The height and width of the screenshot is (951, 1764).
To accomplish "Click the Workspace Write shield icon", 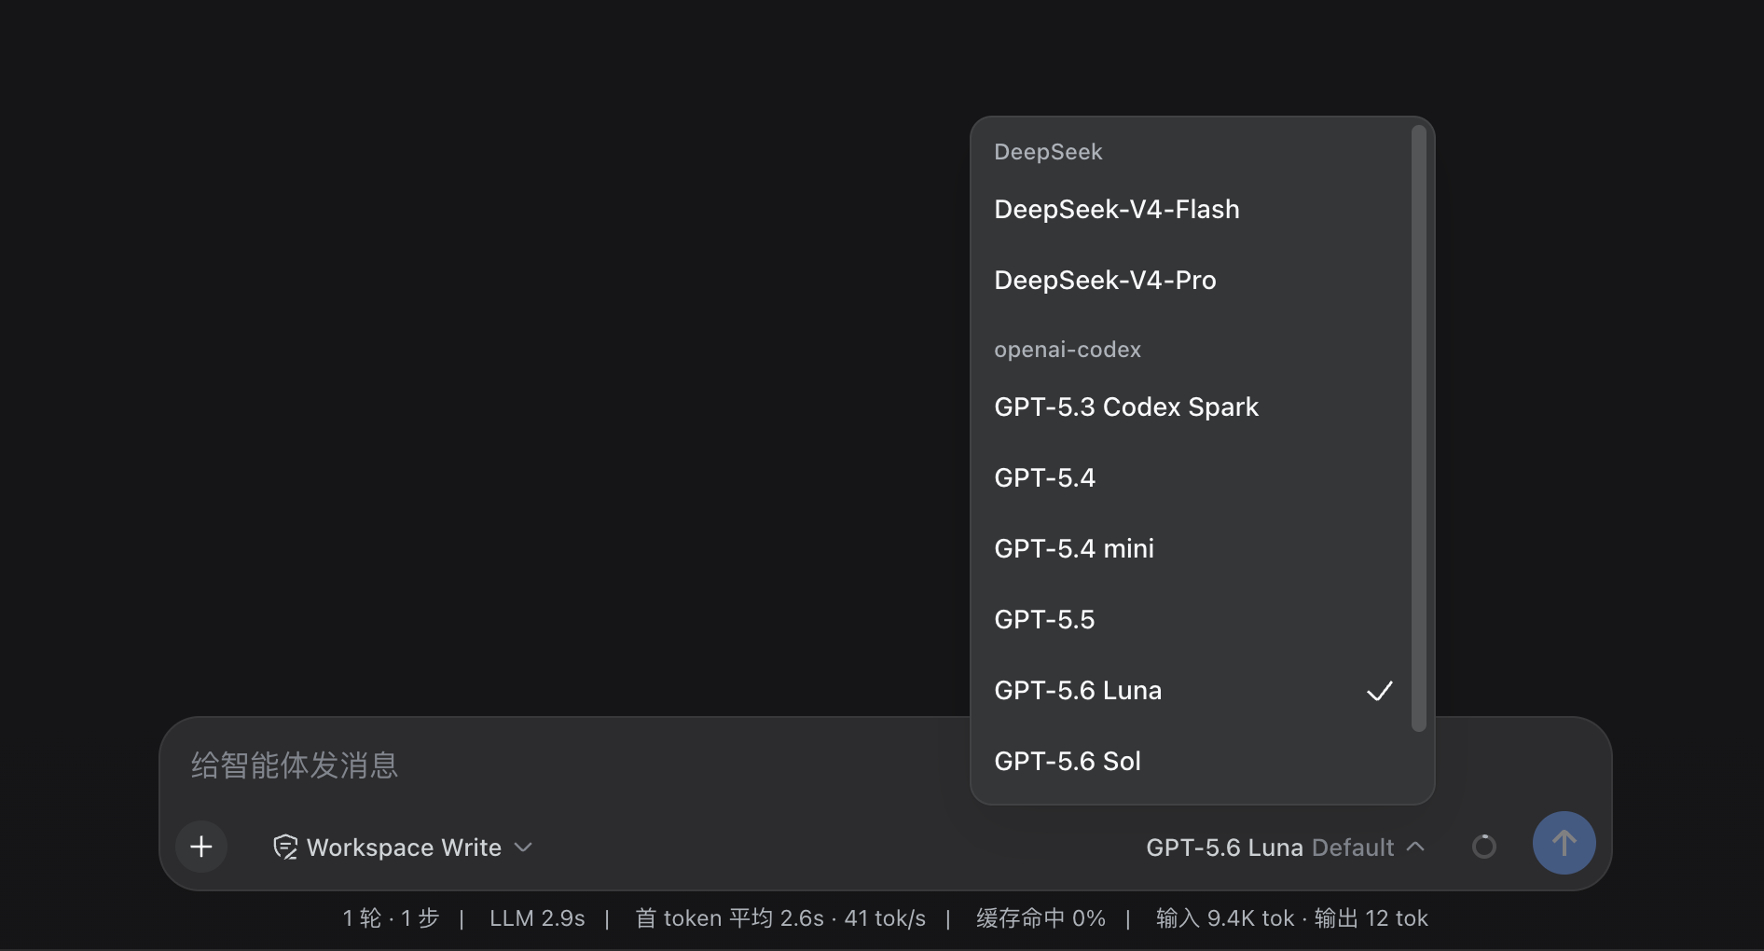I will point(285,847).
